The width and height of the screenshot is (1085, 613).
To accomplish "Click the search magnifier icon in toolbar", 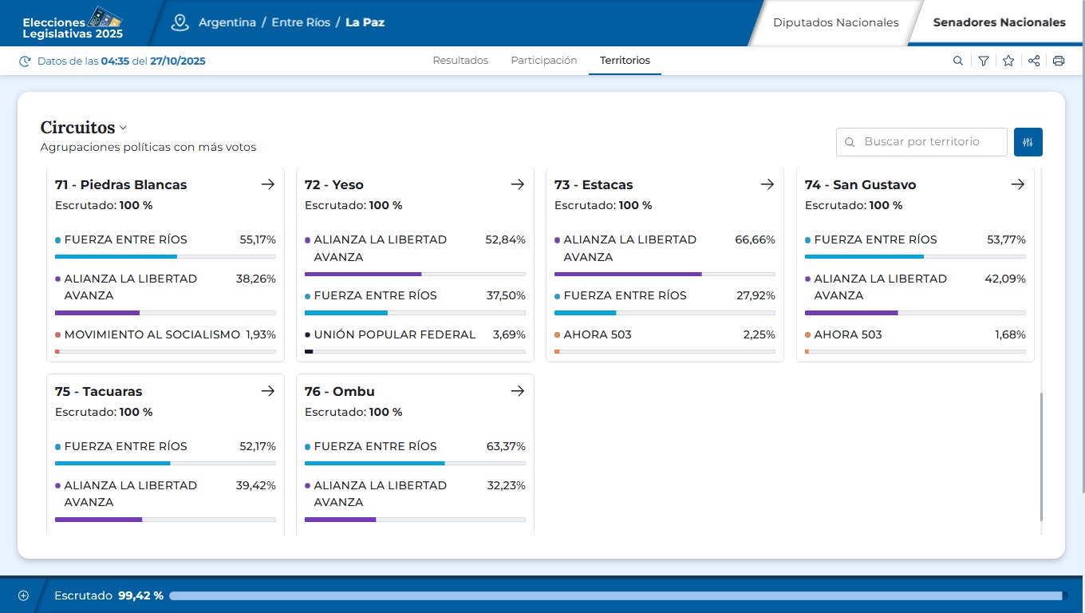I will point(958,61).
